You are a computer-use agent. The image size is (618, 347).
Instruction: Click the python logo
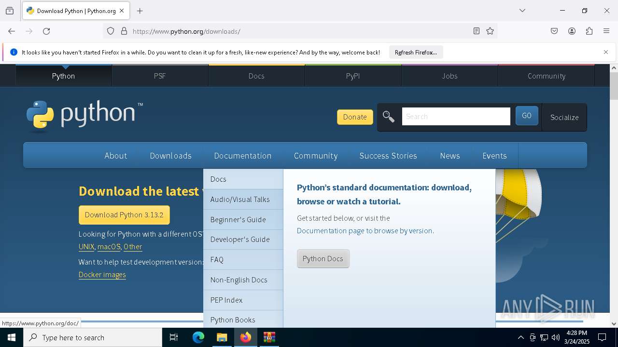(x=84, y=116)
